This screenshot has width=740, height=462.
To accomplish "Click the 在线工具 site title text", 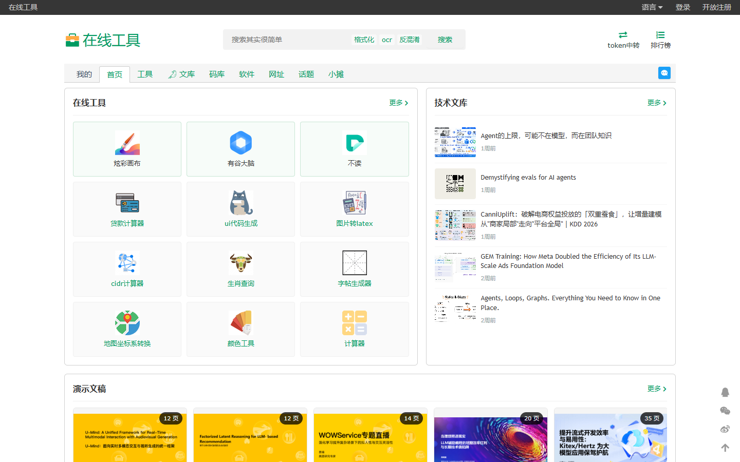I will pos(112,40).
